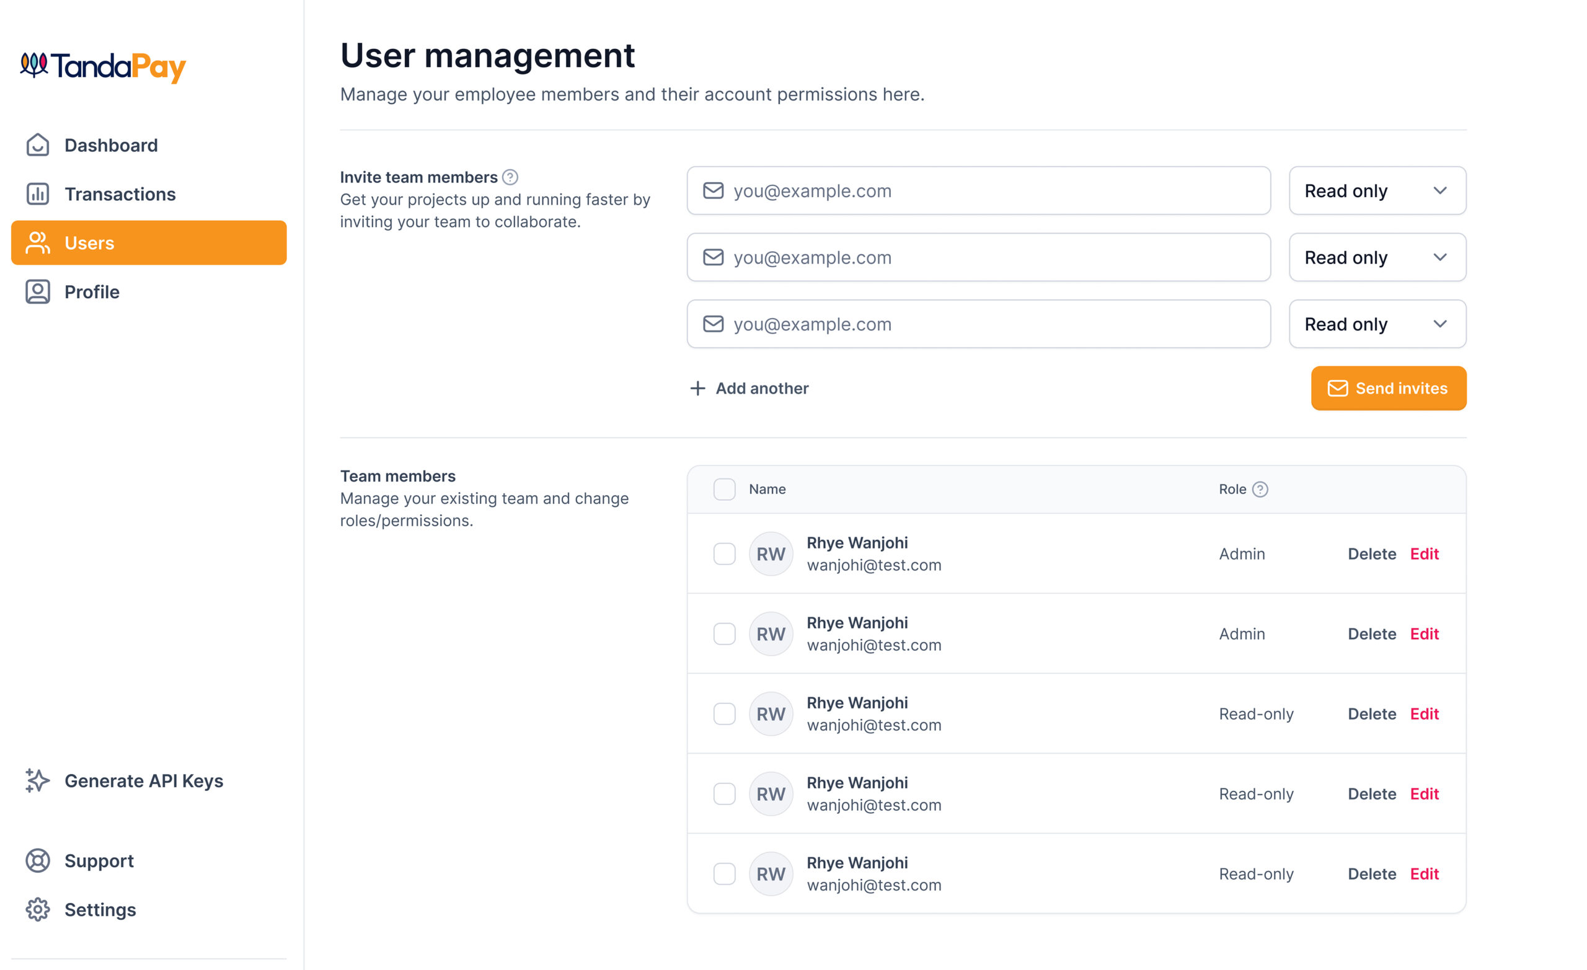Click the Add another link
Image resolution: width=1587 pixels, height=970 pixels.
749,389
